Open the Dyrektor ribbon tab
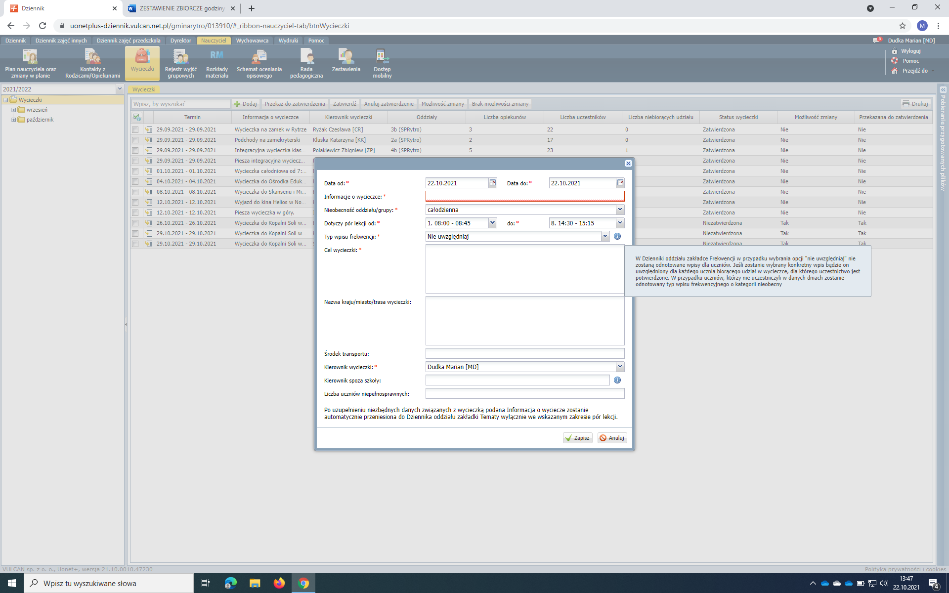The image size is (949, 593). tap(180, 41)
